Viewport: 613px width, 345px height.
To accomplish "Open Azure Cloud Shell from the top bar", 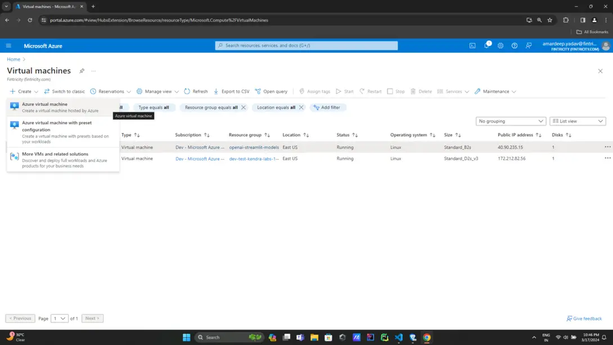I will click(x=473, y=45).
